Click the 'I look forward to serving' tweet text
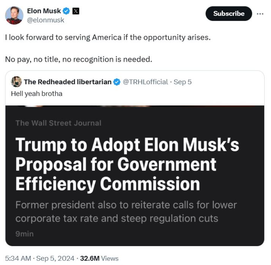 pos(108,49)
